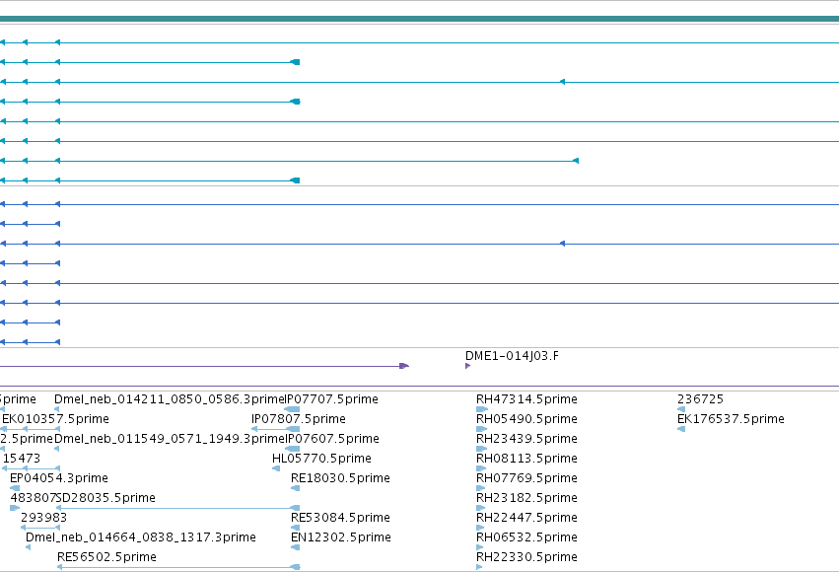Screen dimensions: 839x572
Task: Click the long purple feature's arrowhead end
Action: 404,366
